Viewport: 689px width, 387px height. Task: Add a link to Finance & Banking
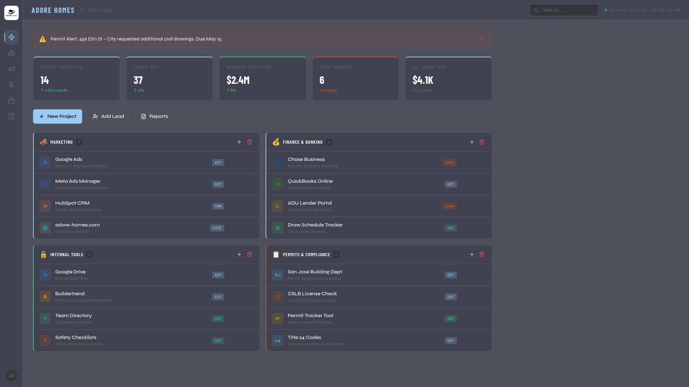point(472,142)
